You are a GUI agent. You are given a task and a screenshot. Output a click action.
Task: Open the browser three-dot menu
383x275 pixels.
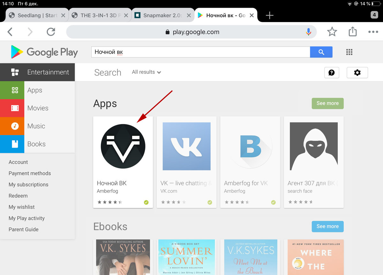pyautogui.click(x=373, y=32)
